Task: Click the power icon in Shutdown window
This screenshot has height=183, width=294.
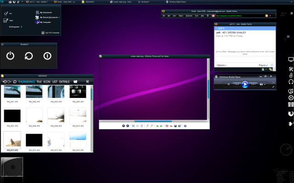Action: (10, 56)
